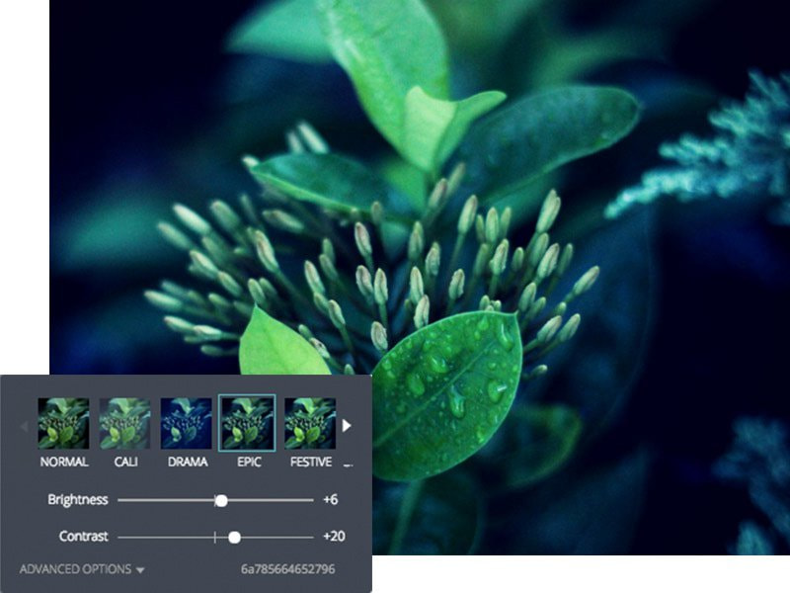This screenshot has width=790, height=593.
Task: Click the right arrow to browse more filters
Action: pyautogui.click(x=346, y=427)
